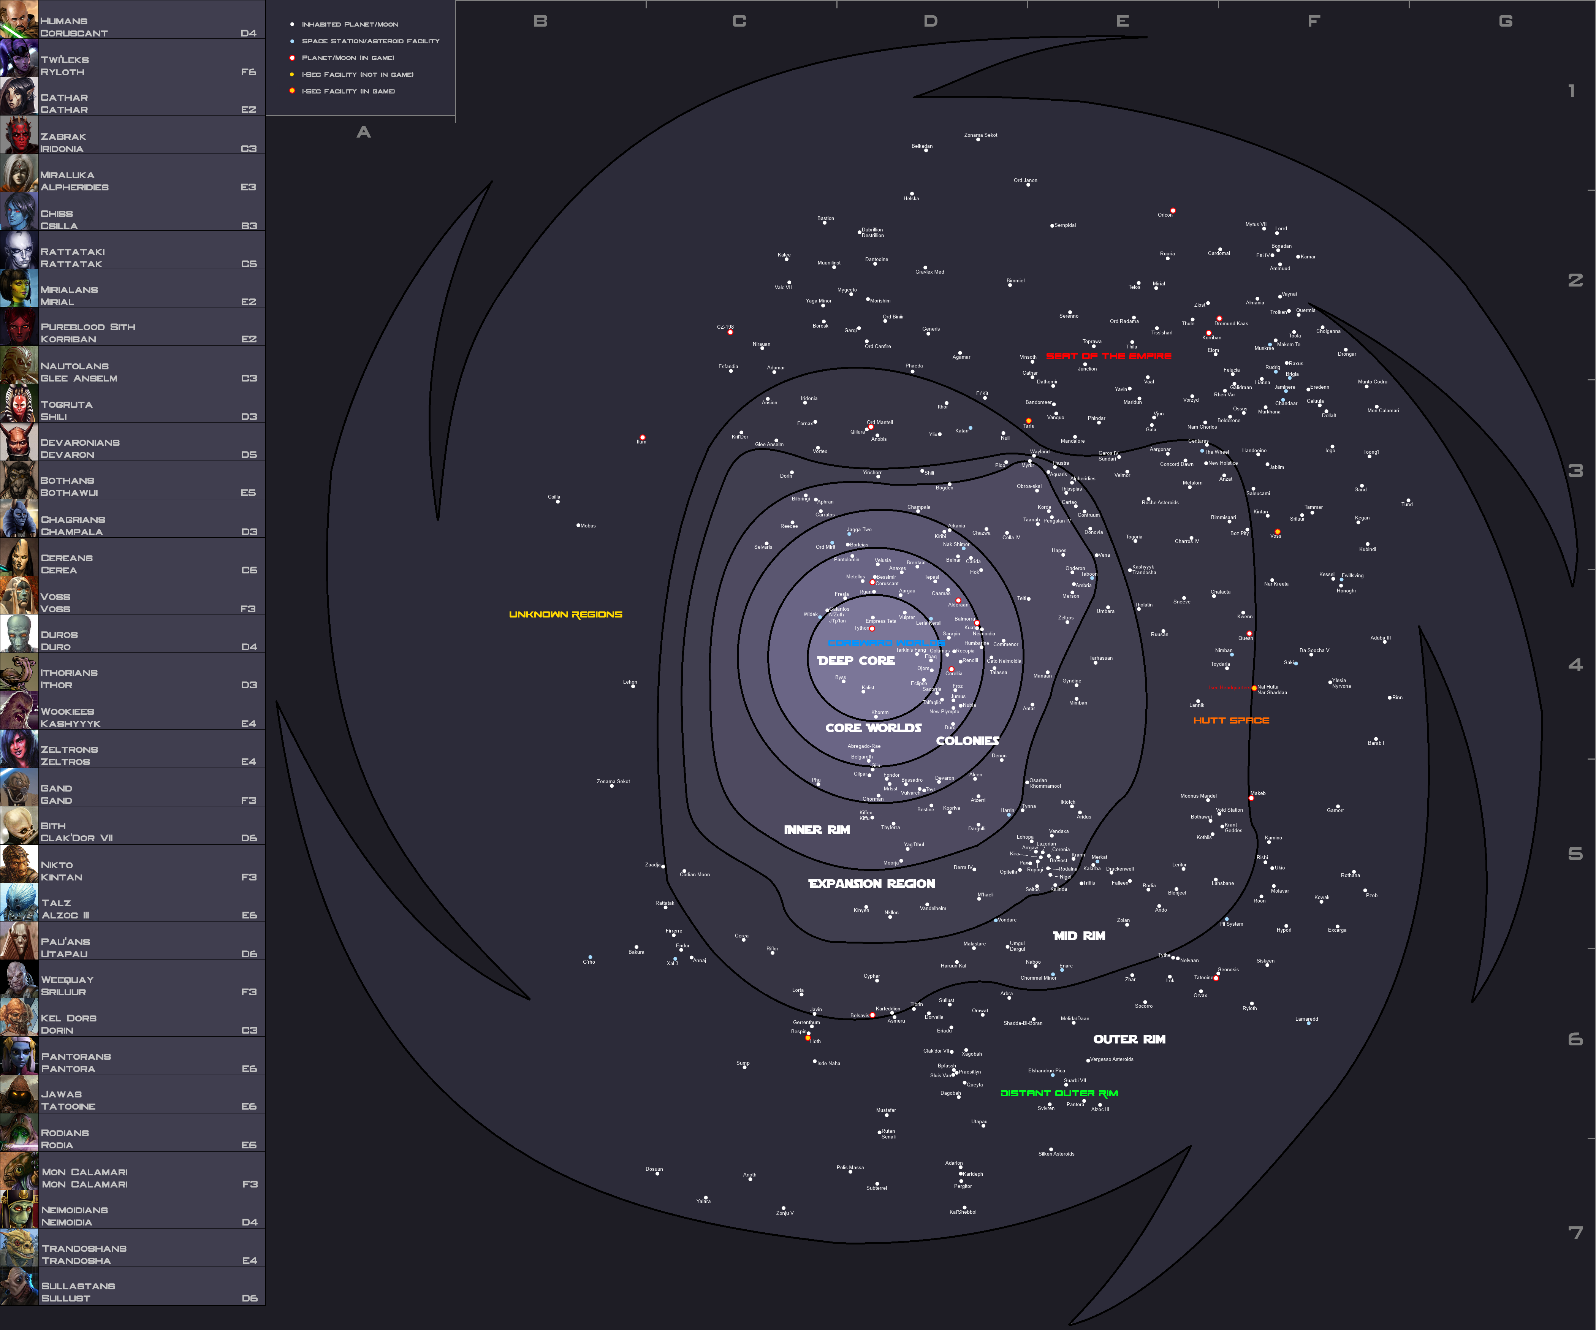The height and width of the screenshot is (1330, 1596).
Task: Click the Kel Dors portrait
Action: point(19,1017)
